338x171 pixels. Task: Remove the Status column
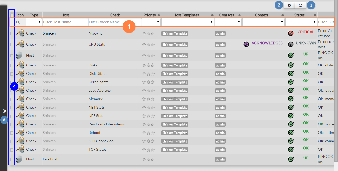click(315, 15)
